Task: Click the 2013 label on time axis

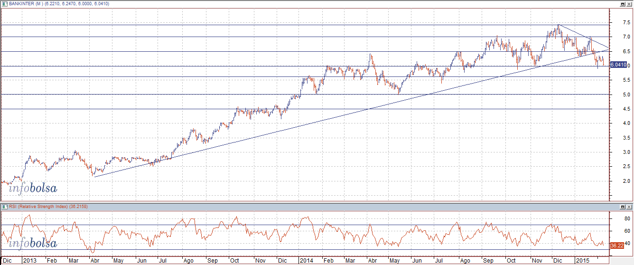Action: click(x=29, y=261)
